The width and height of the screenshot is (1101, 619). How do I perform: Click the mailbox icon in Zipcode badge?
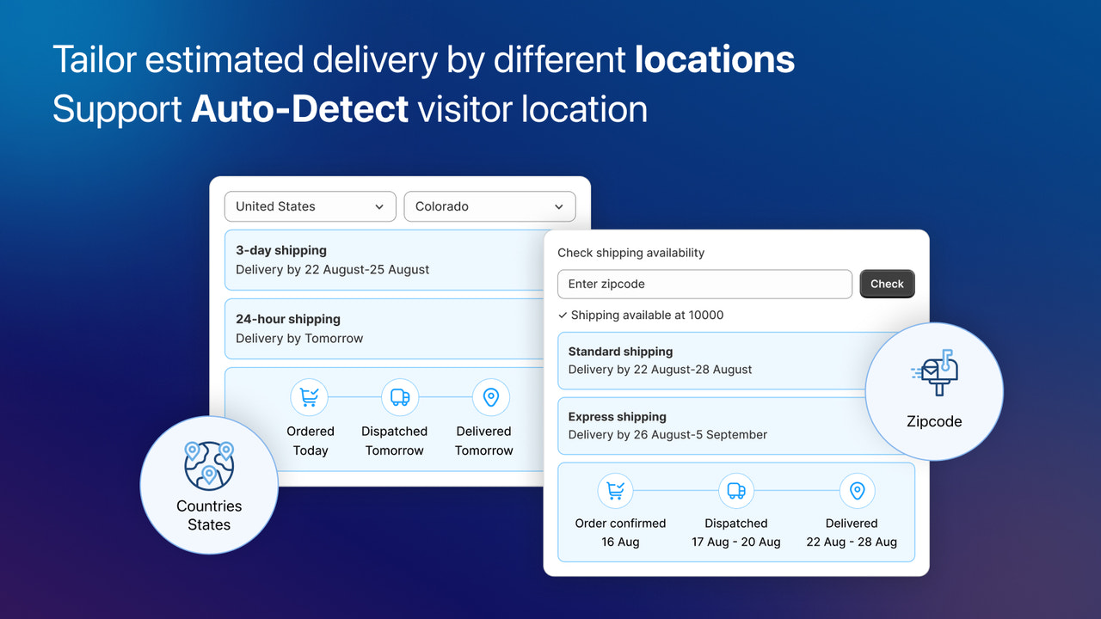click(x=934, y=371)
